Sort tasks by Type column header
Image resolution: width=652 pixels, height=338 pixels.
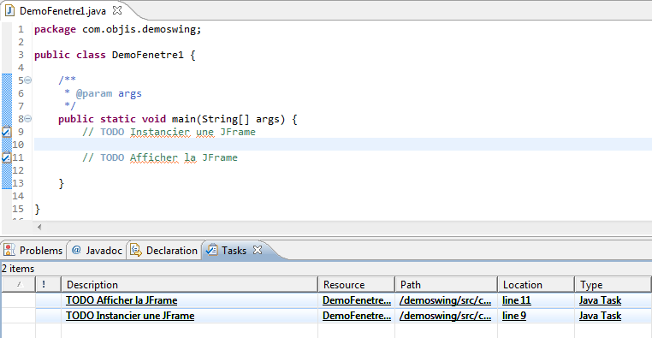(x=613, y=285)
